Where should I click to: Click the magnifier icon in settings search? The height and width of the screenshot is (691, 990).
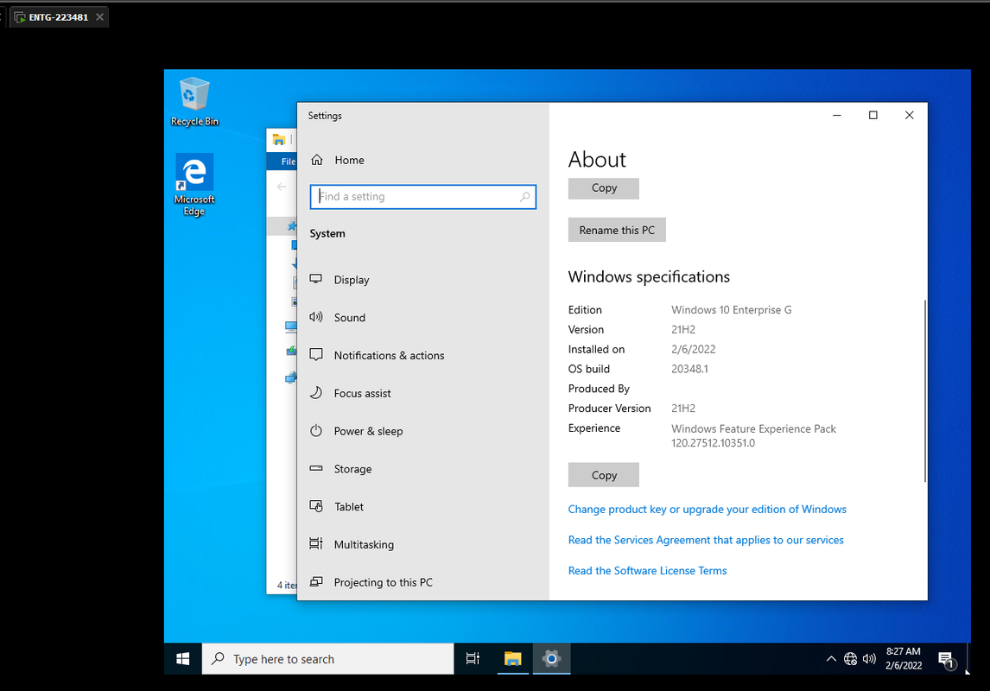click(x=524, y=197)
